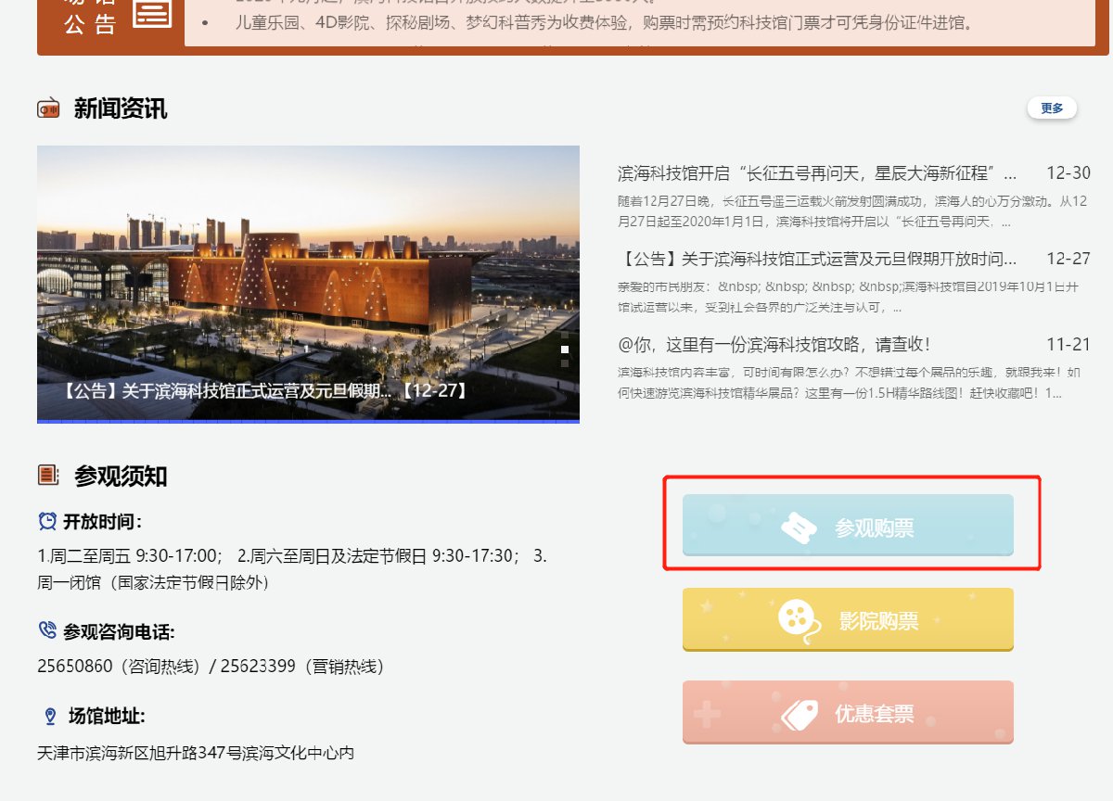Select the white active carousel indicator dot
This screenshot has height=801, width=1113.
564,350
